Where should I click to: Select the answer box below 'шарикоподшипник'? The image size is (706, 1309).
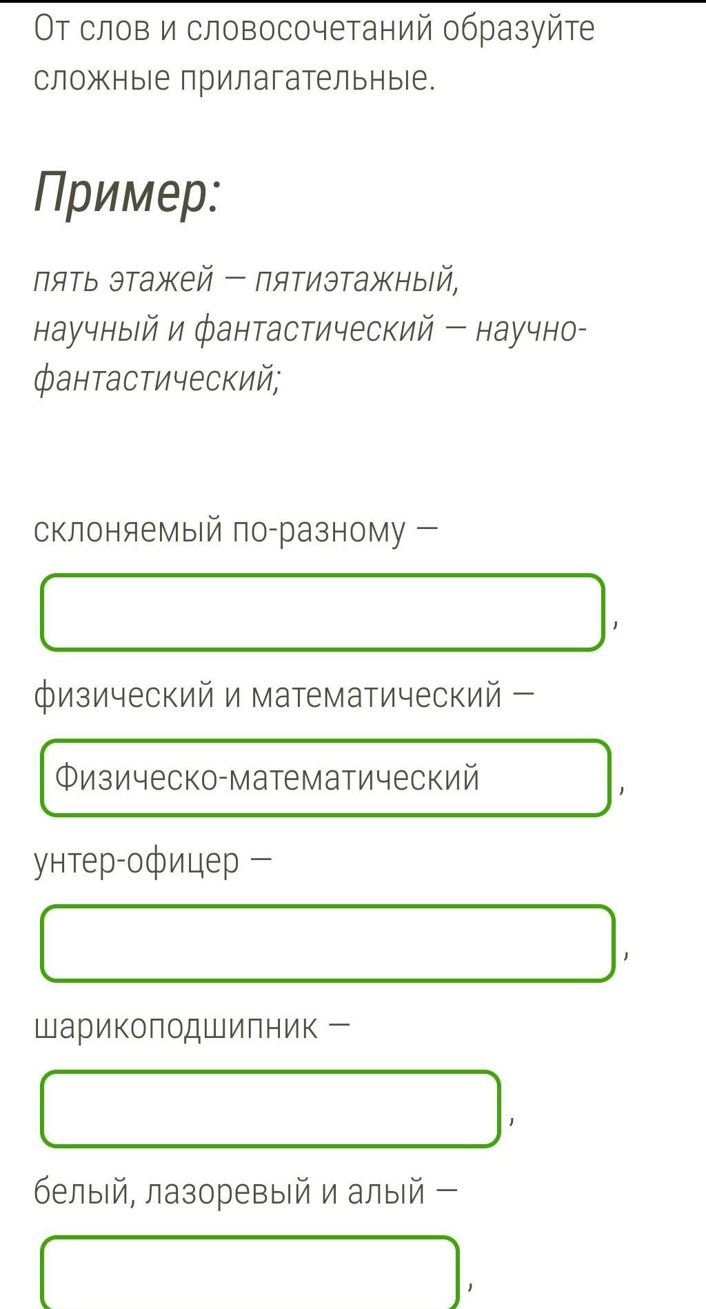coord(270,1109)
